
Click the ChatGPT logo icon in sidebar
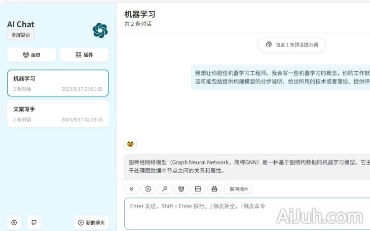pos(100,31)
